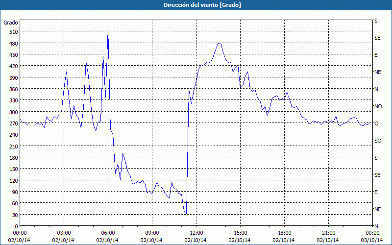Select the 60 degree axis label
Screen dimensions: 392x245
click(x=15, y=203)
